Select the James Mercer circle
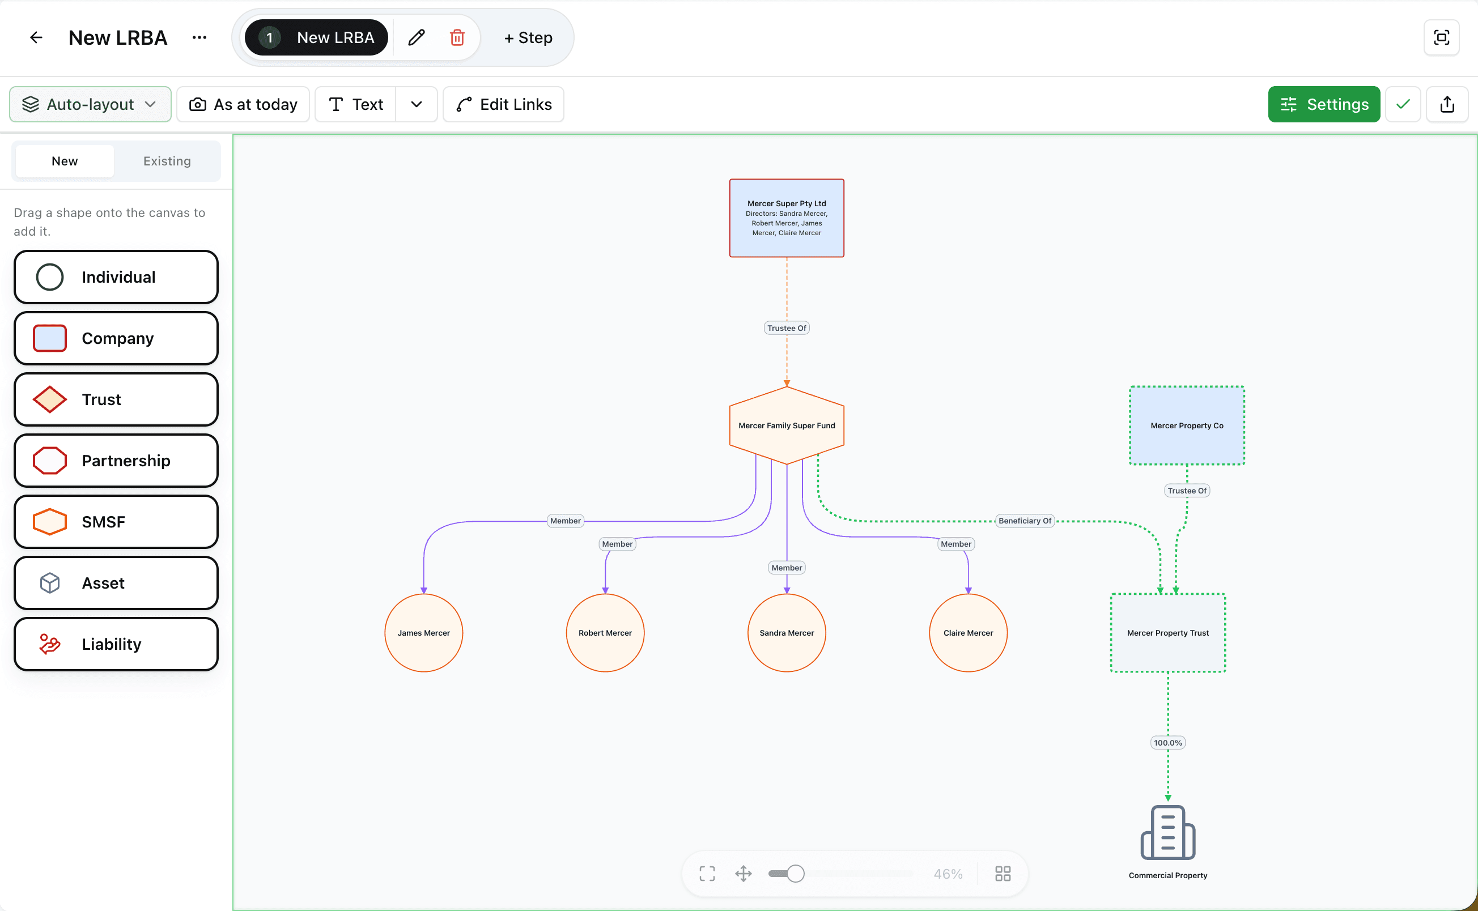Viewport: 1478px width, 911px height. (x=423, y=633)
